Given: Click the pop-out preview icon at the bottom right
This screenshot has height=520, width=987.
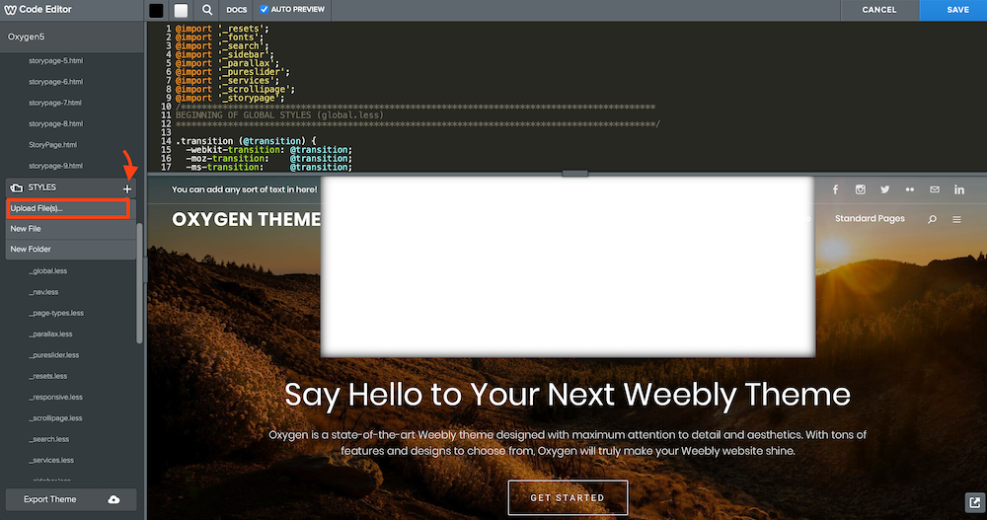Looking at the screenshot, I should coord(974,502).
